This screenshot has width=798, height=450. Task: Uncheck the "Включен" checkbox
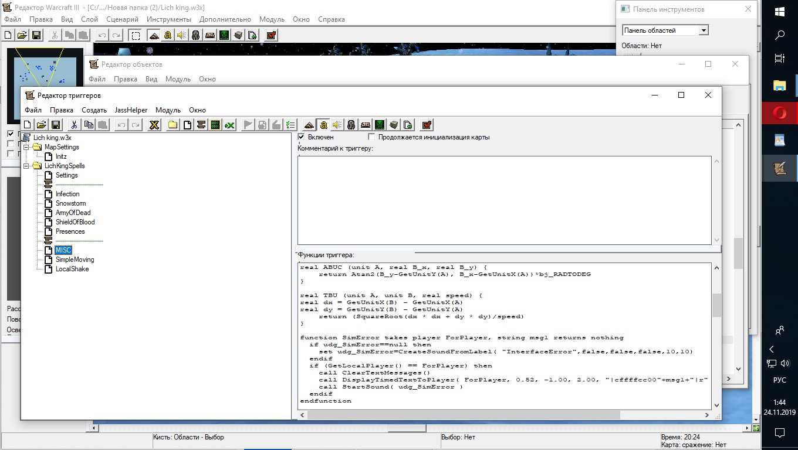click(x=302, y=137)
